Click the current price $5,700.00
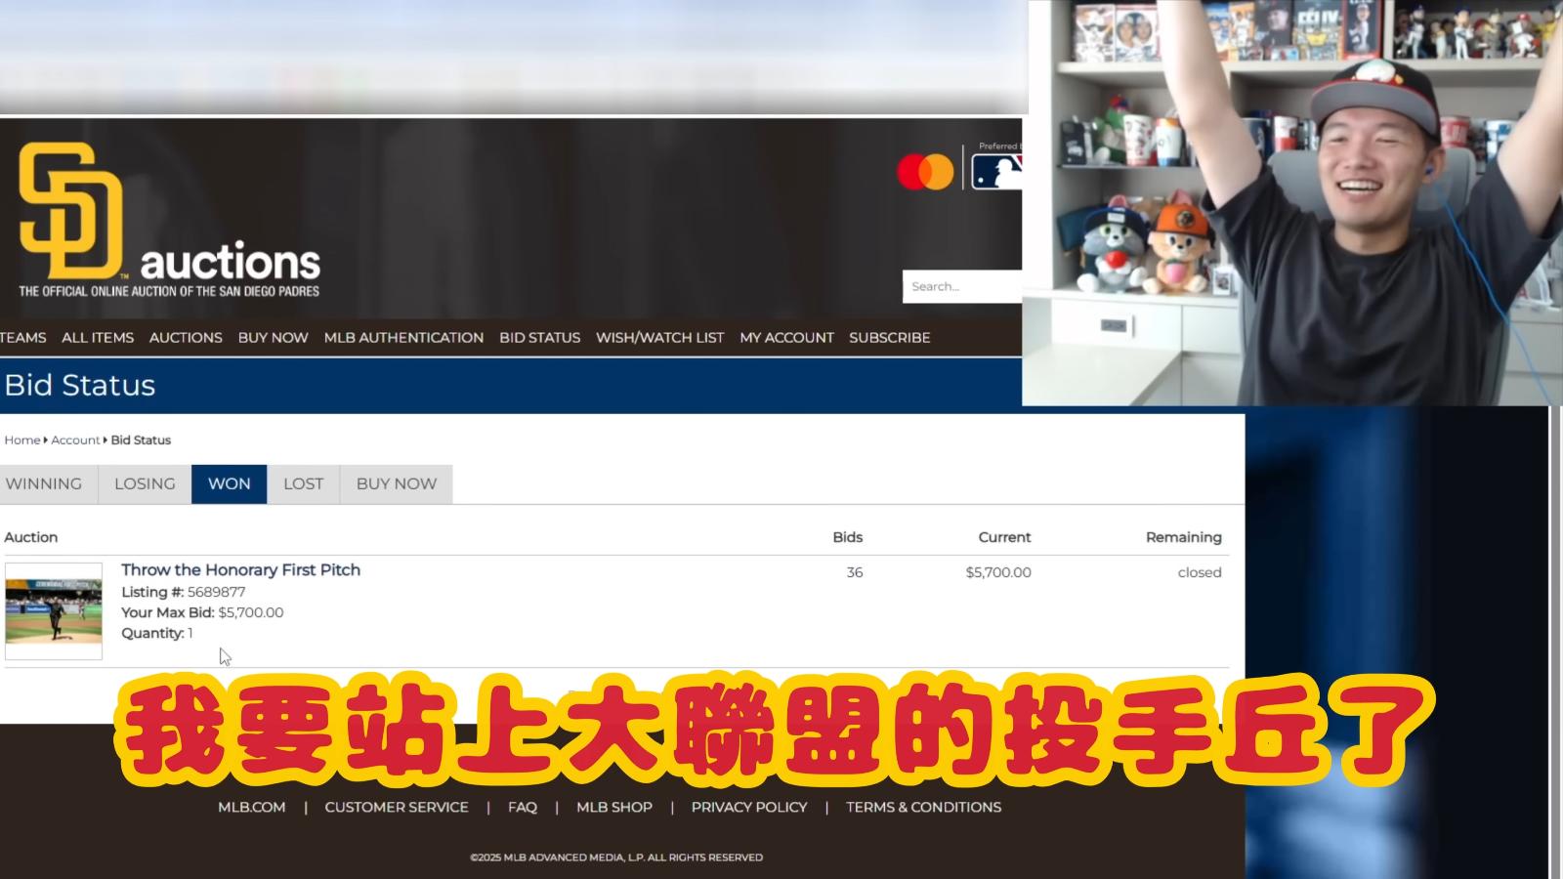Image resolution: width=1563 pixels, height=879 pixels. point(998,572)
